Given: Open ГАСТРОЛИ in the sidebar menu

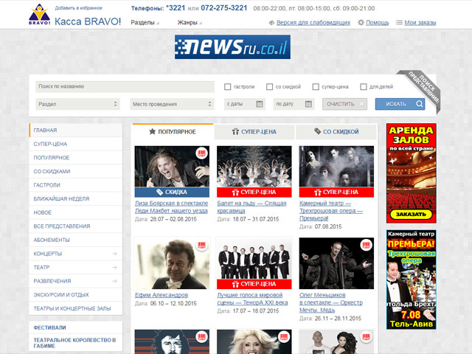Looking at the screenshot, I should point(76,185).
